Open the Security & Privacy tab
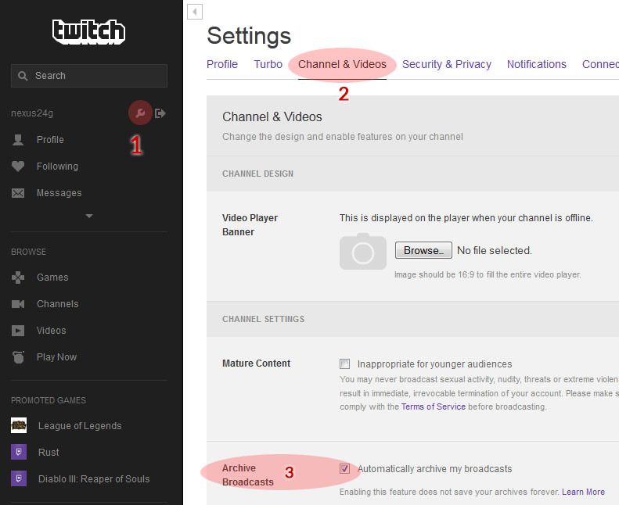Image resolution: width=619 pixels, height=505 pixels. (447, 64)
